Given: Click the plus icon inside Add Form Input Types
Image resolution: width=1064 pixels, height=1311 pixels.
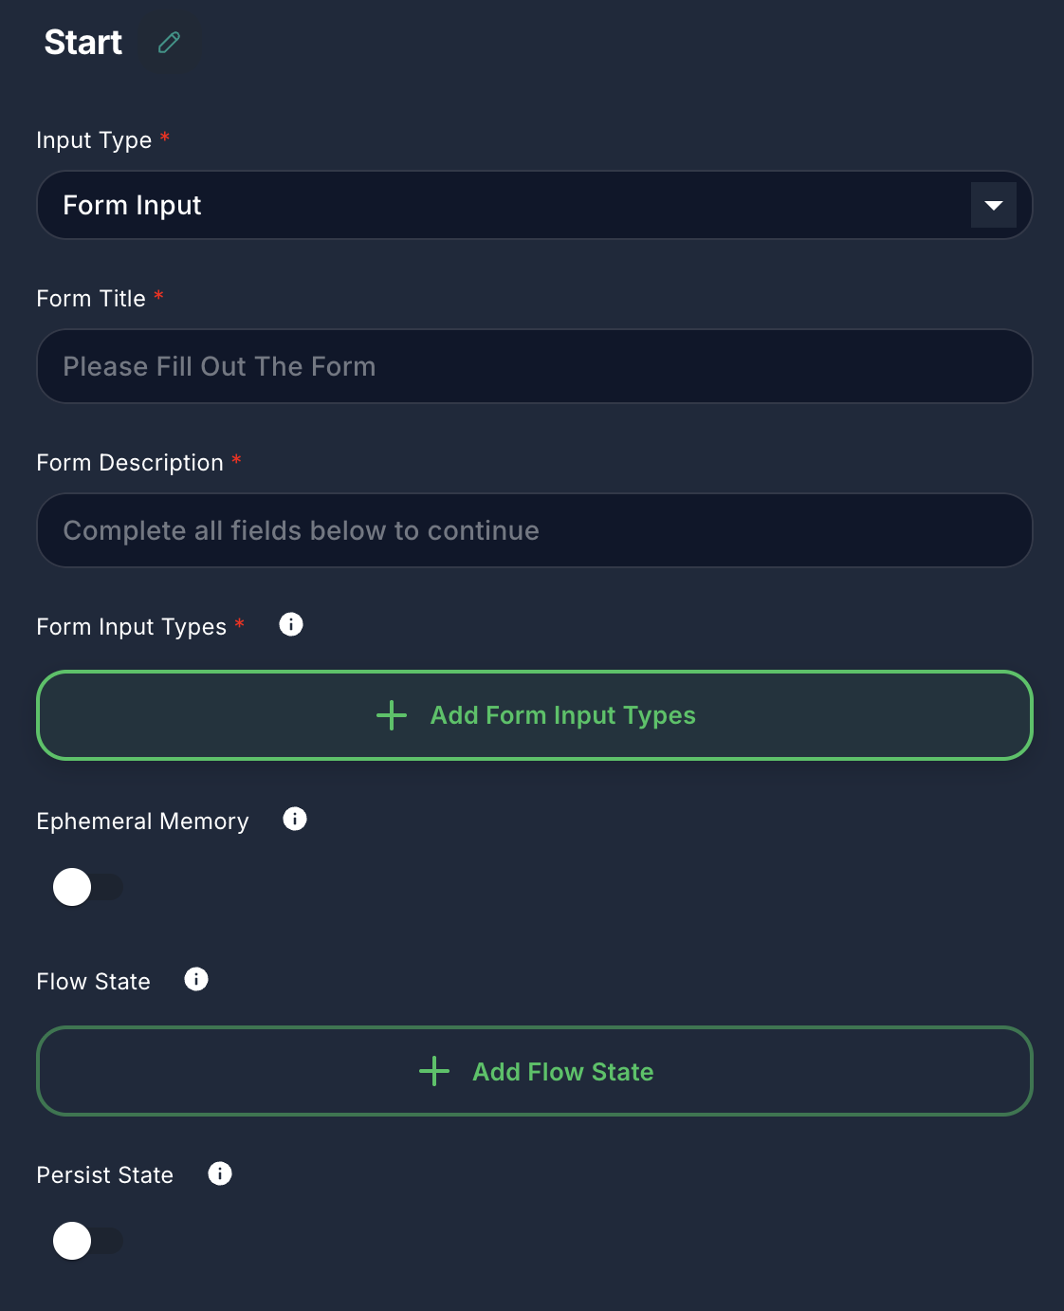Looking at the screenshot, I should pyautogui.click(x=392, y=716).
